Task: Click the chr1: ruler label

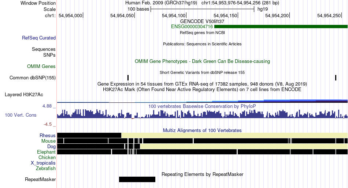Action: 51,15
